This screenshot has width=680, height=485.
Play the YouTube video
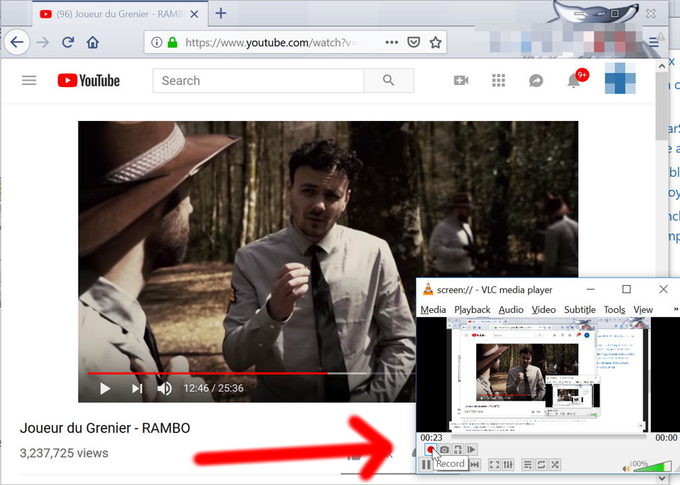tap(104, 388)
